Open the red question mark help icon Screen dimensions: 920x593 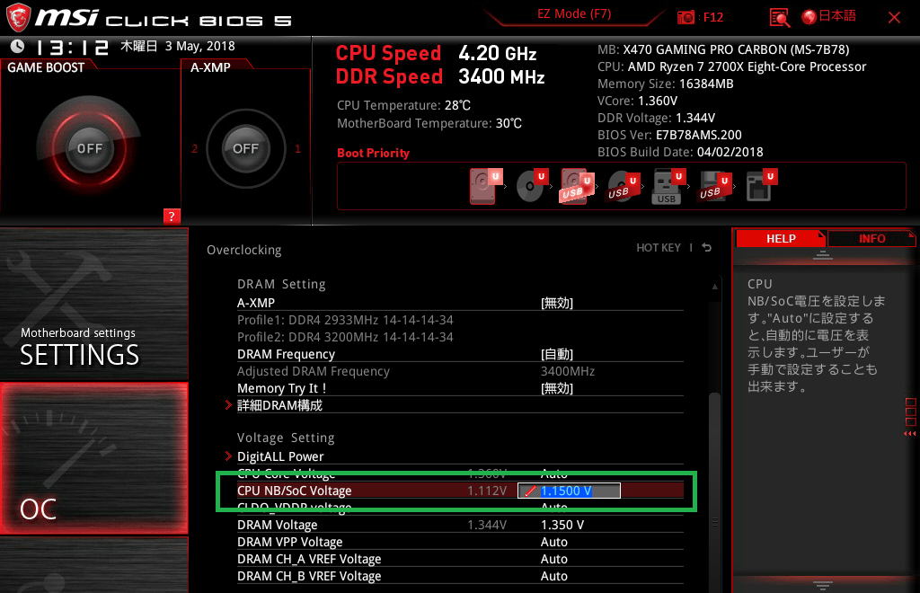pyautogui.click(x=172, y=216)
